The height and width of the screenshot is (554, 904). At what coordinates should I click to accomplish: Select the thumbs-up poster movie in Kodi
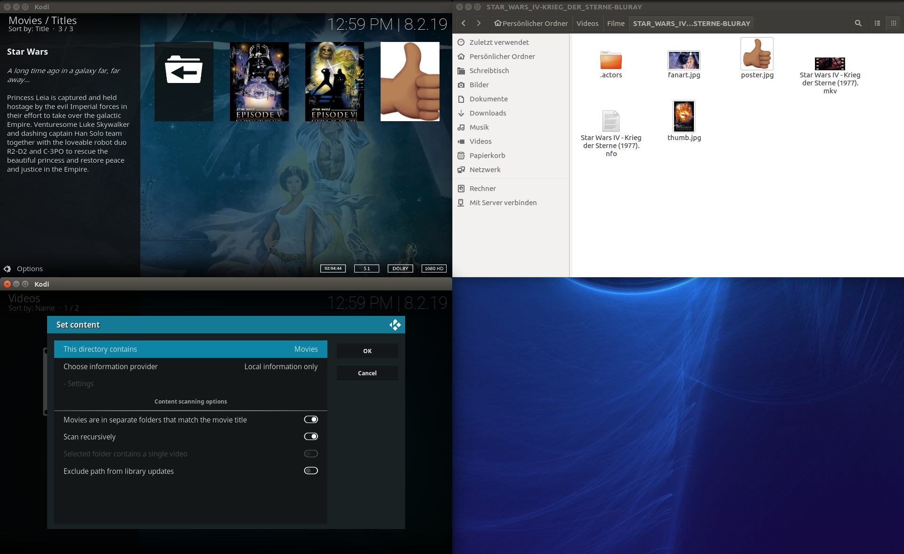pos(410,82)
